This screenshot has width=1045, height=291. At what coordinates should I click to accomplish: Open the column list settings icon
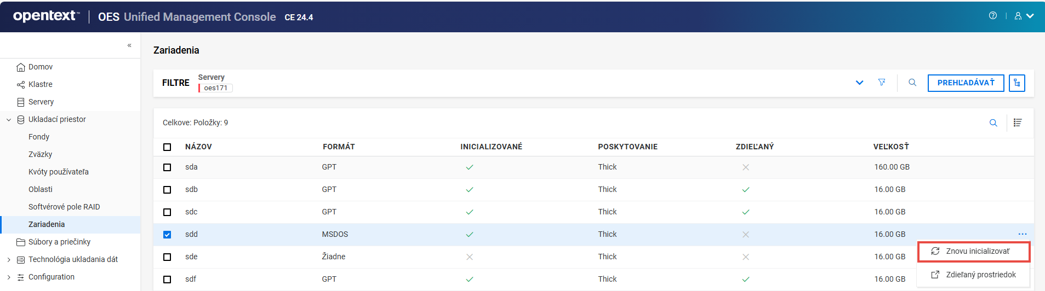point(1018,123)
